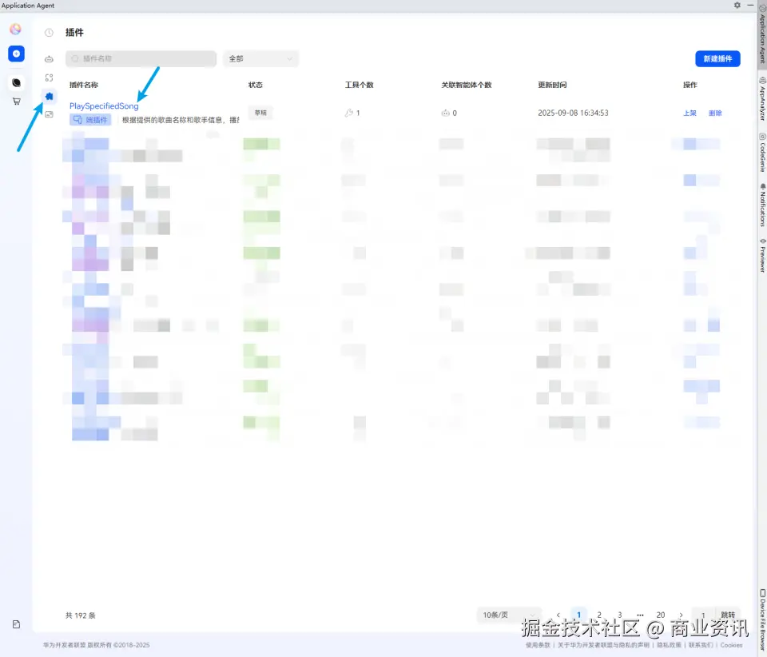Go to pagination page 20
767x657 pixels.
pos(661,615)
